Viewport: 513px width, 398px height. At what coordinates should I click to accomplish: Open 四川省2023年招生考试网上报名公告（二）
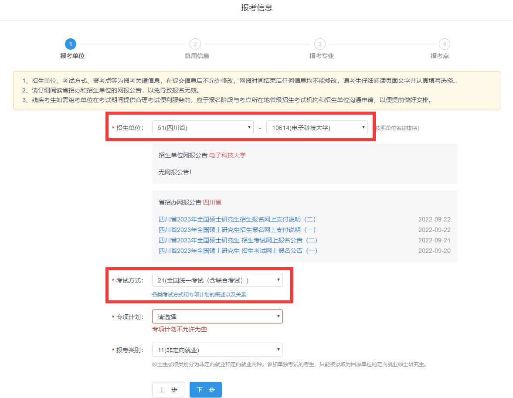click(238, 240)
